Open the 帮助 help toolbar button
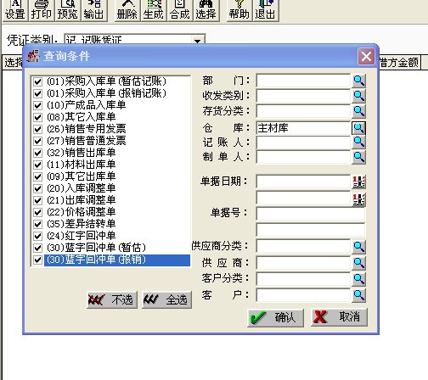The height and width of the screenshot is (380, 428). click(x=239, y=10)
